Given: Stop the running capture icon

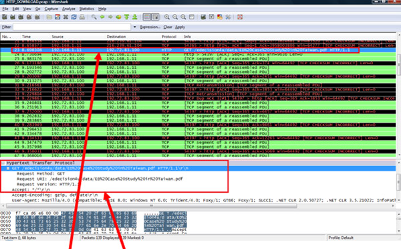Looking at the screenshot, I should coord(29,17).
